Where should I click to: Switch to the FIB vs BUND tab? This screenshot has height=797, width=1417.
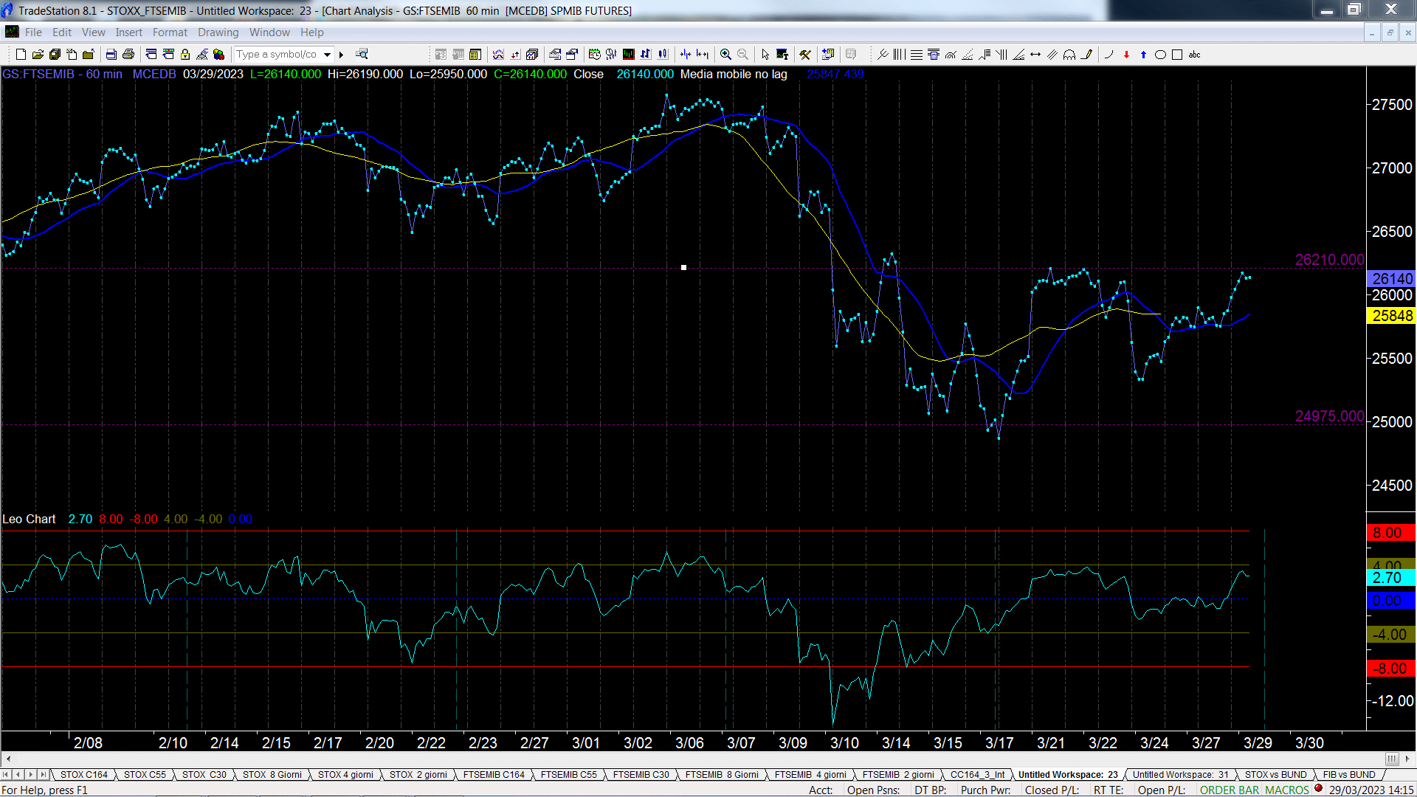click(1349, 775)
